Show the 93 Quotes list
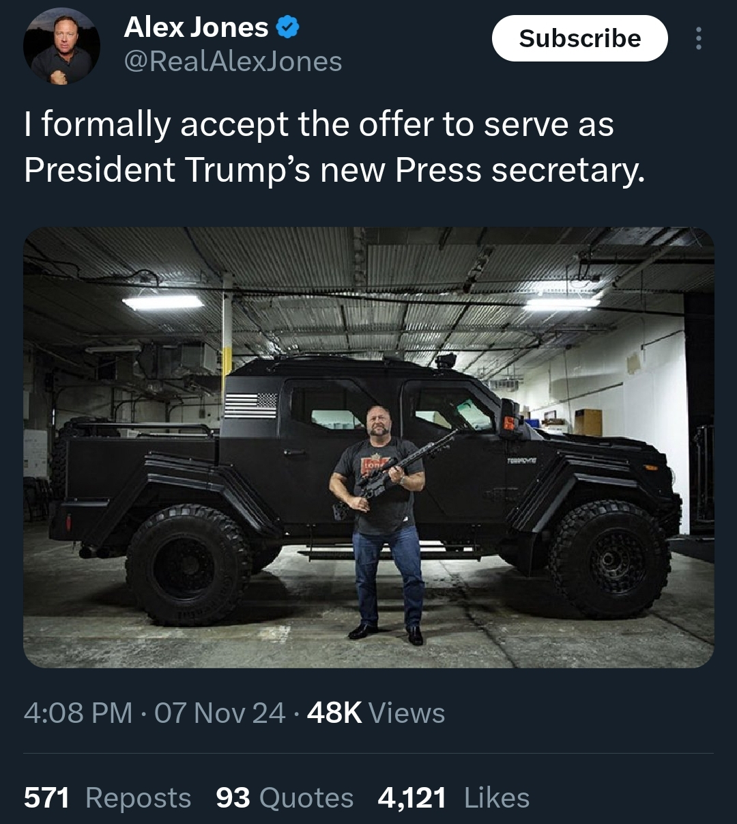737x824 pixels. (x=285, y=797)
